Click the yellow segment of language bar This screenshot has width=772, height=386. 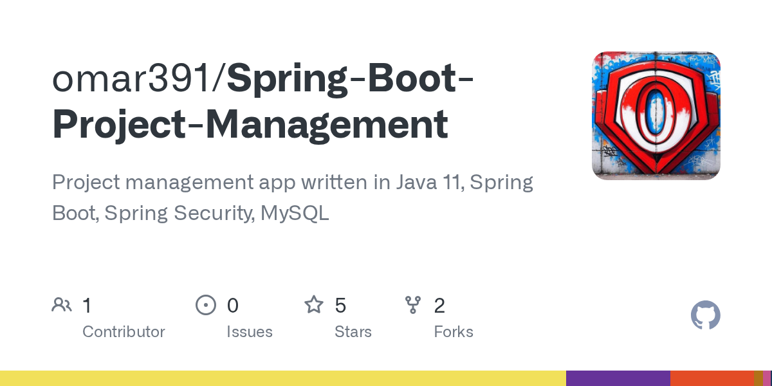point(283,378)
